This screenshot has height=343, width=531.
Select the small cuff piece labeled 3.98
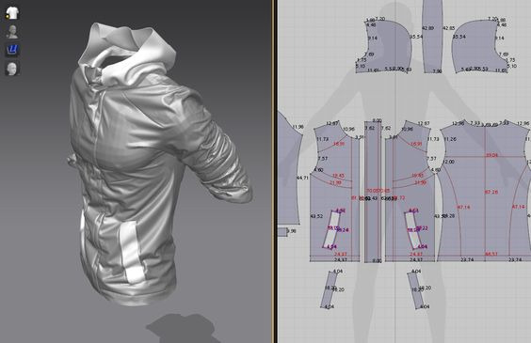282,232
